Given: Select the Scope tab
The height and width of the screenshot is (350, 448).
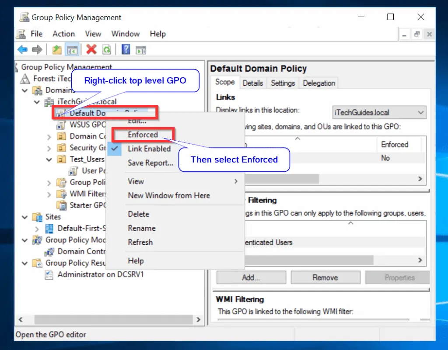Looking at the screenshot, I should point(225,82).
